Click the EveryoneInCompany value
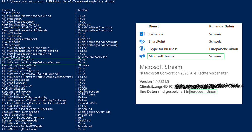Screen dimensions: 252x132 (93, 57)
